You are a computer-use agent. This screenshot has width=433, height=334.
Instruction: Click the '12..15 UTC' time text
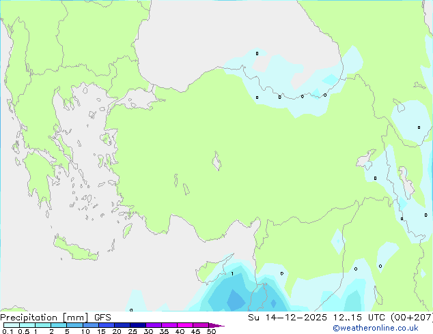pyautogui.click(x=359, y=318)
